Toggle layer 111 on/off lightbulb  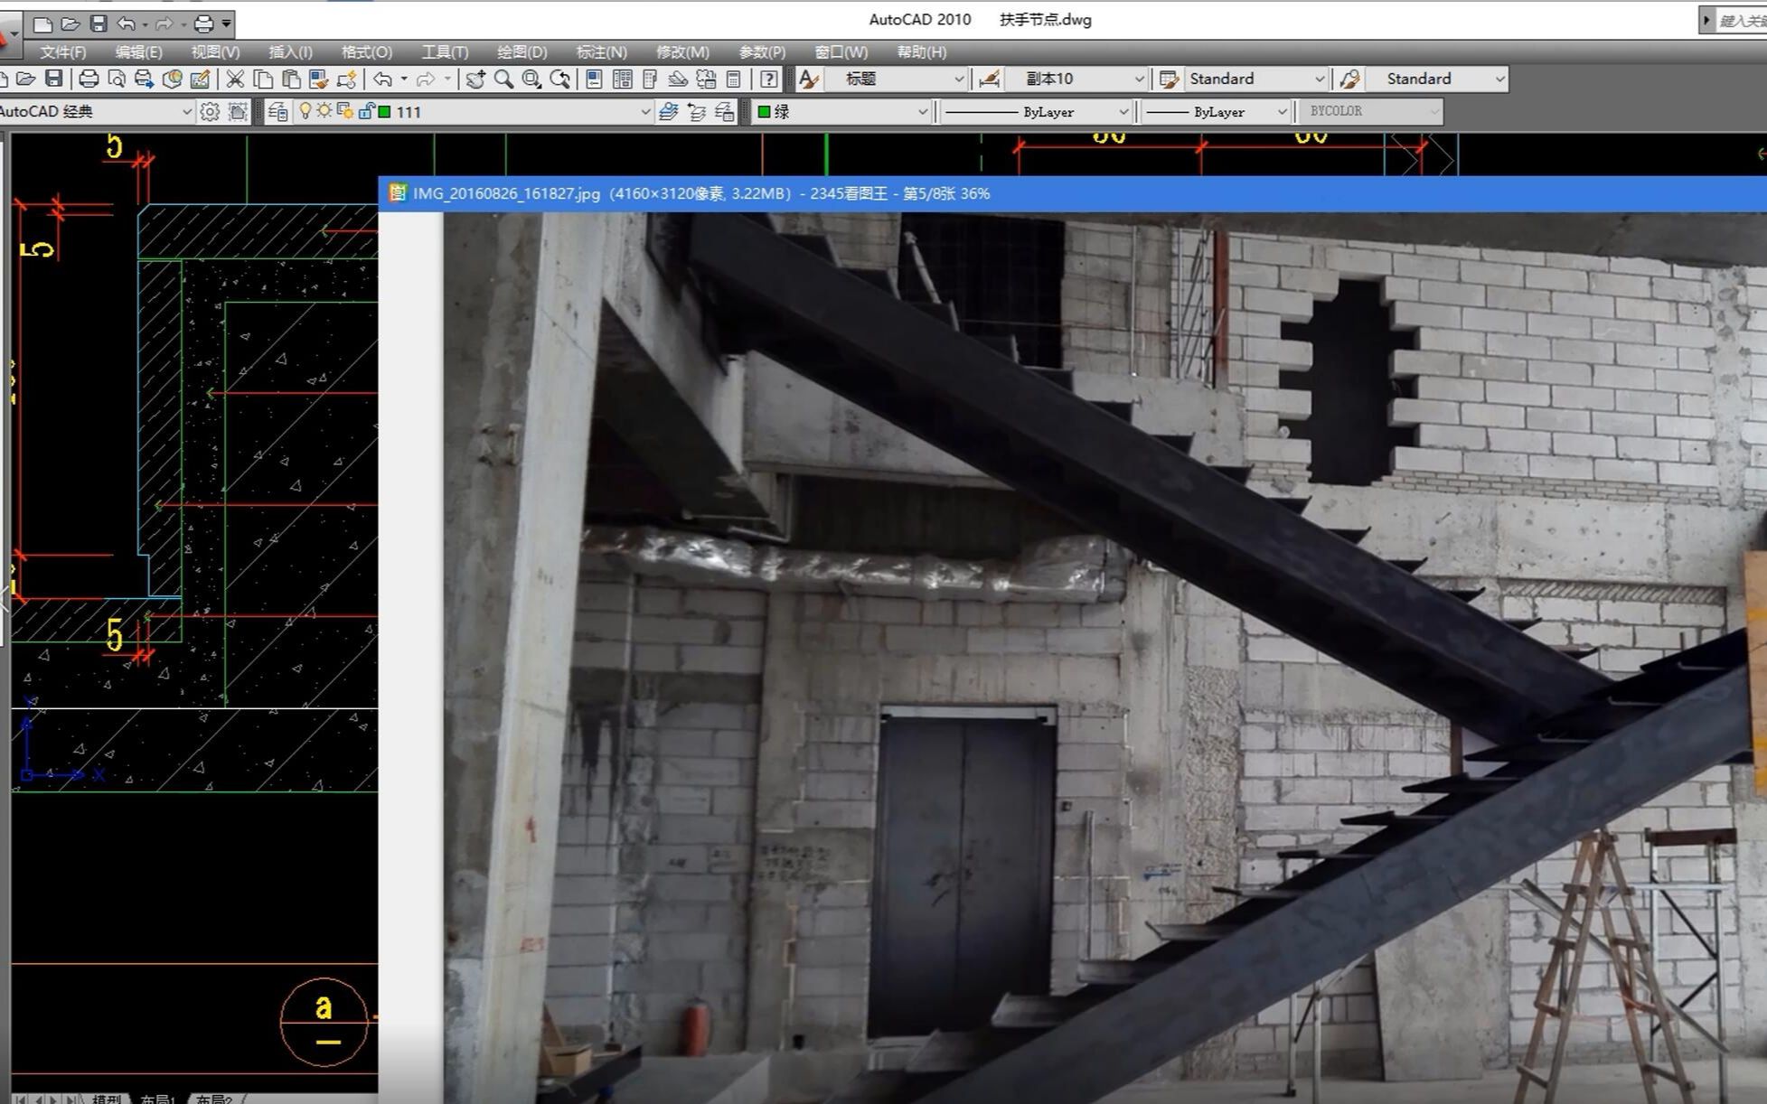pyautogui.click(x=305, y=111)
